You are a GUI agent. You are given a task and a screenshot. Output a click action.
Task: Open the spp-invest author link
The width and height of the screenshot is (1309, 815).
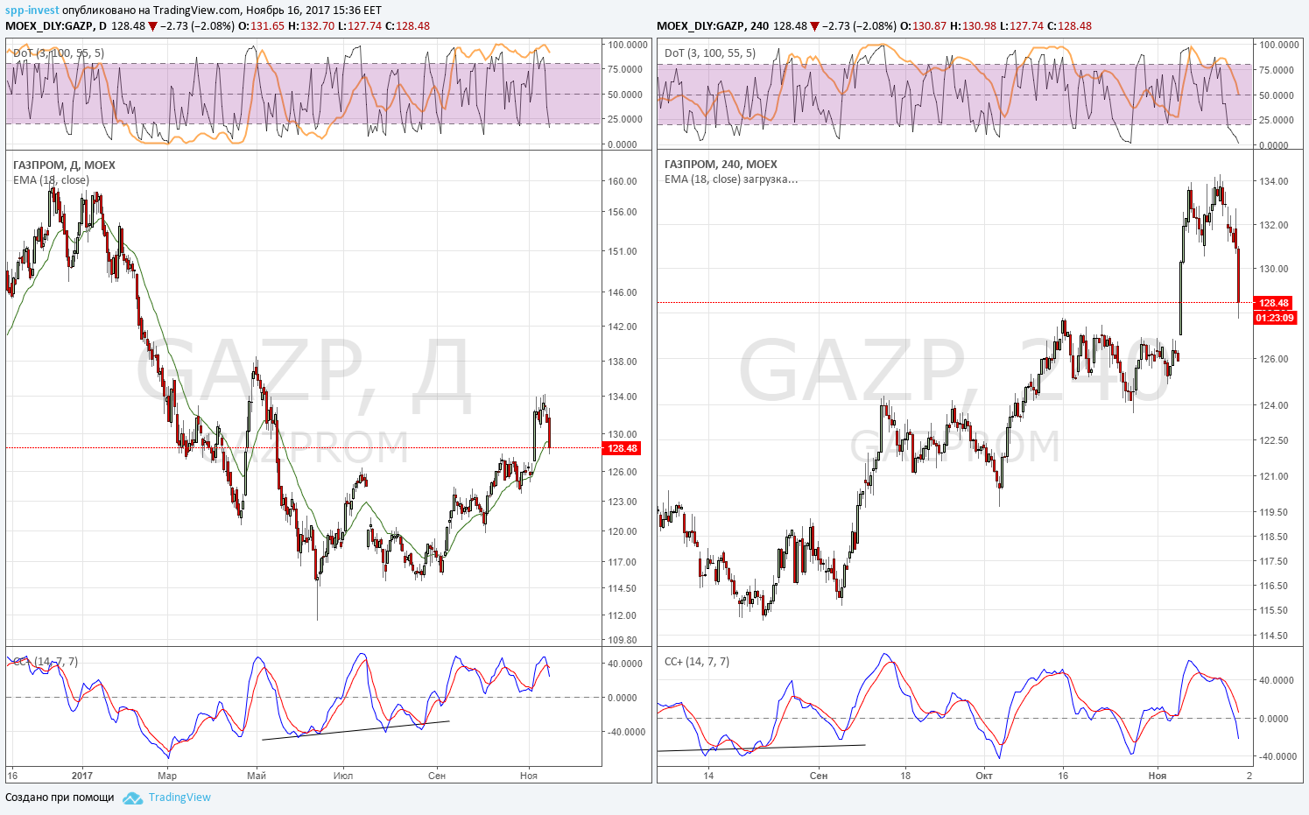pyautogui.click(x=32, y=11)
